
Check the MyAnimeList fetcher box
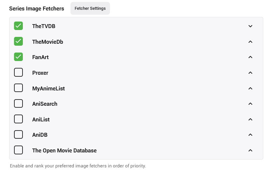point(18,88)
